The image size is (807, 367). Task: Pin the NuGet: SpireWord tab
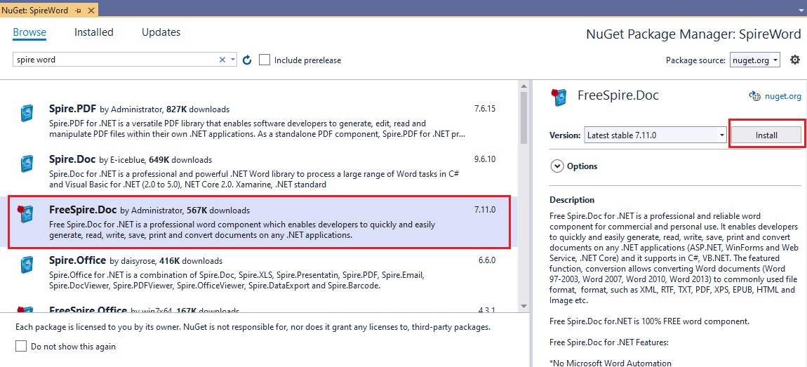[78, 11]
